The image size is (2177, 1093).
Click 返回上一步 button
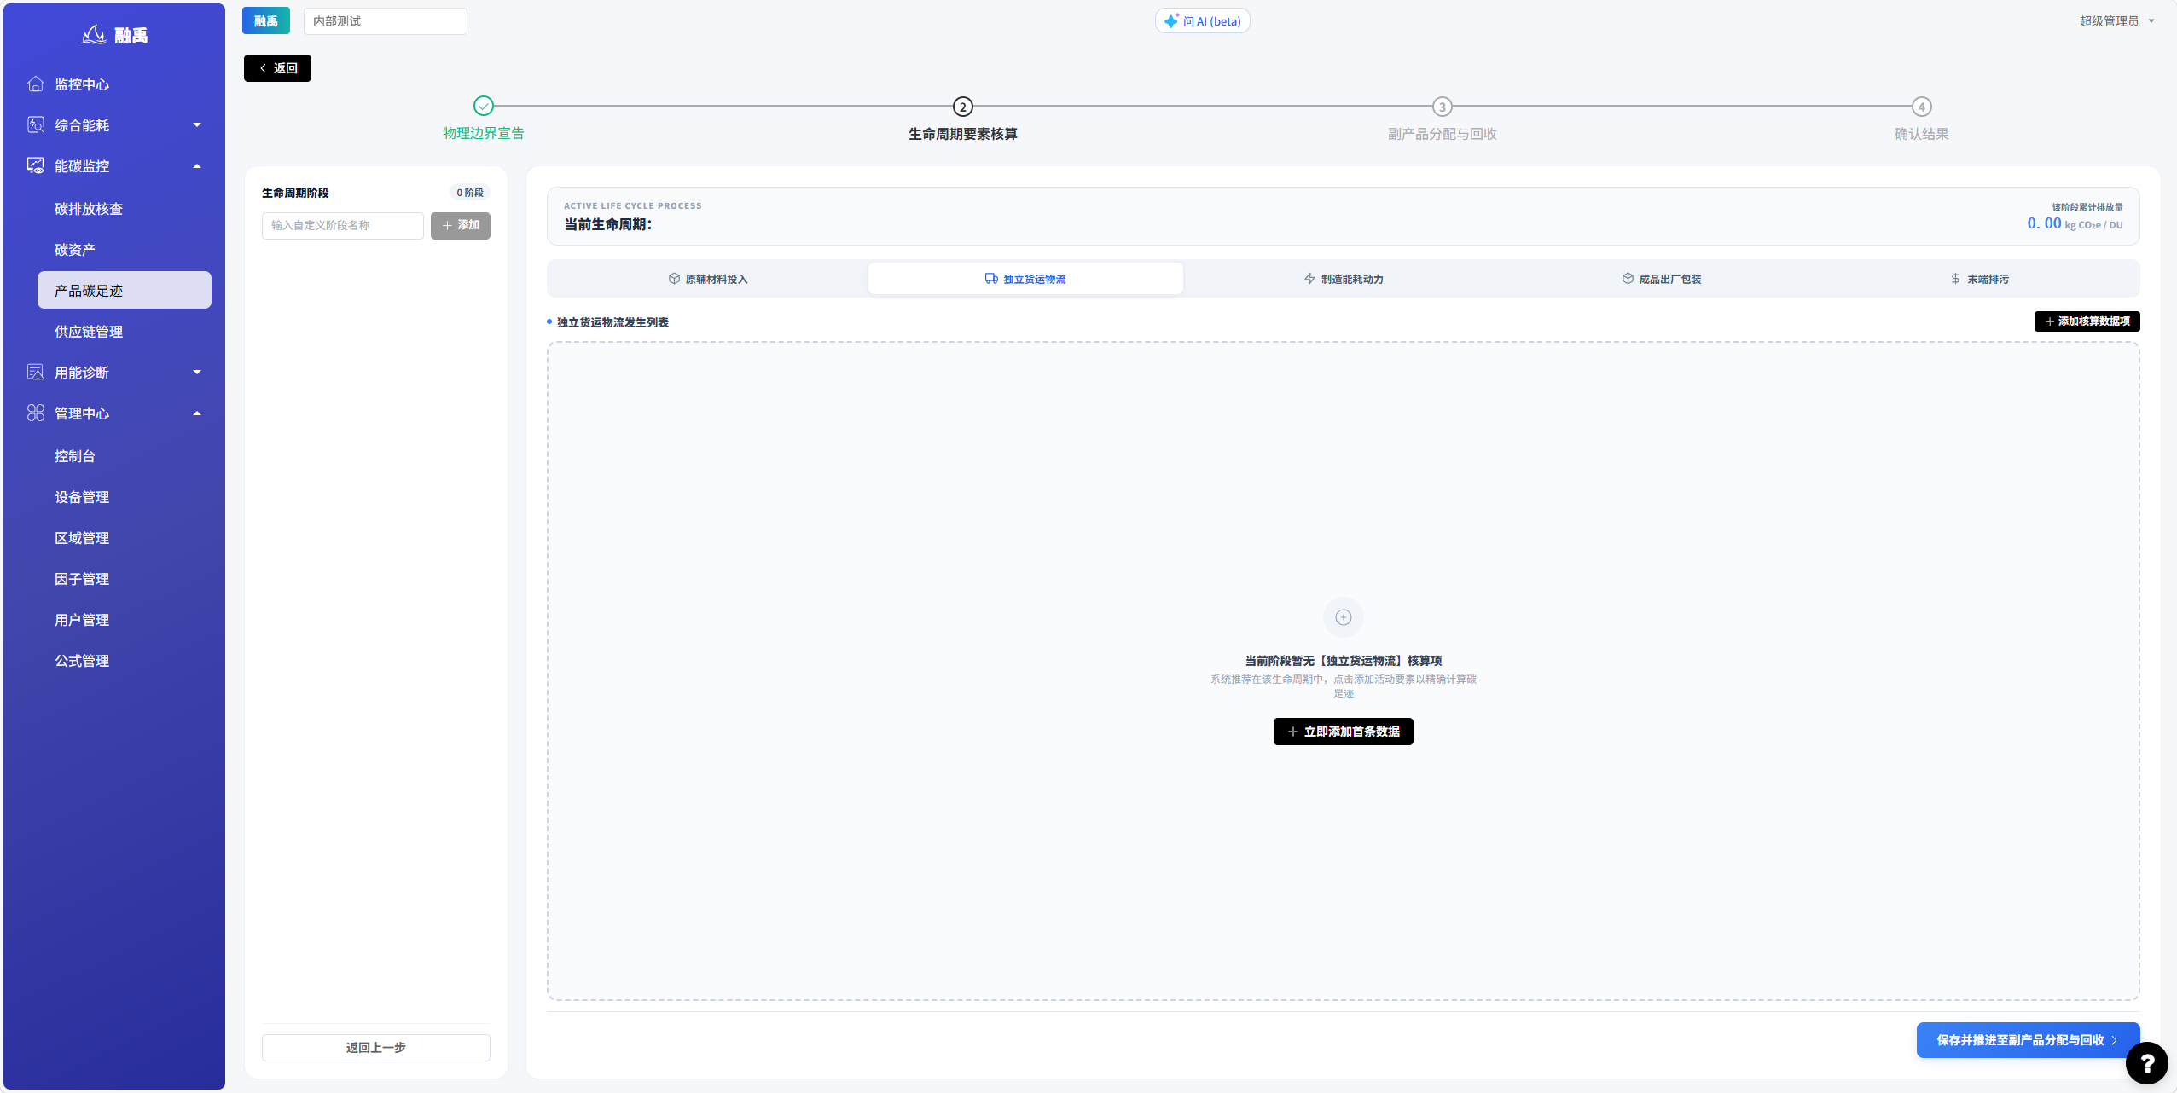[376, 1048]
